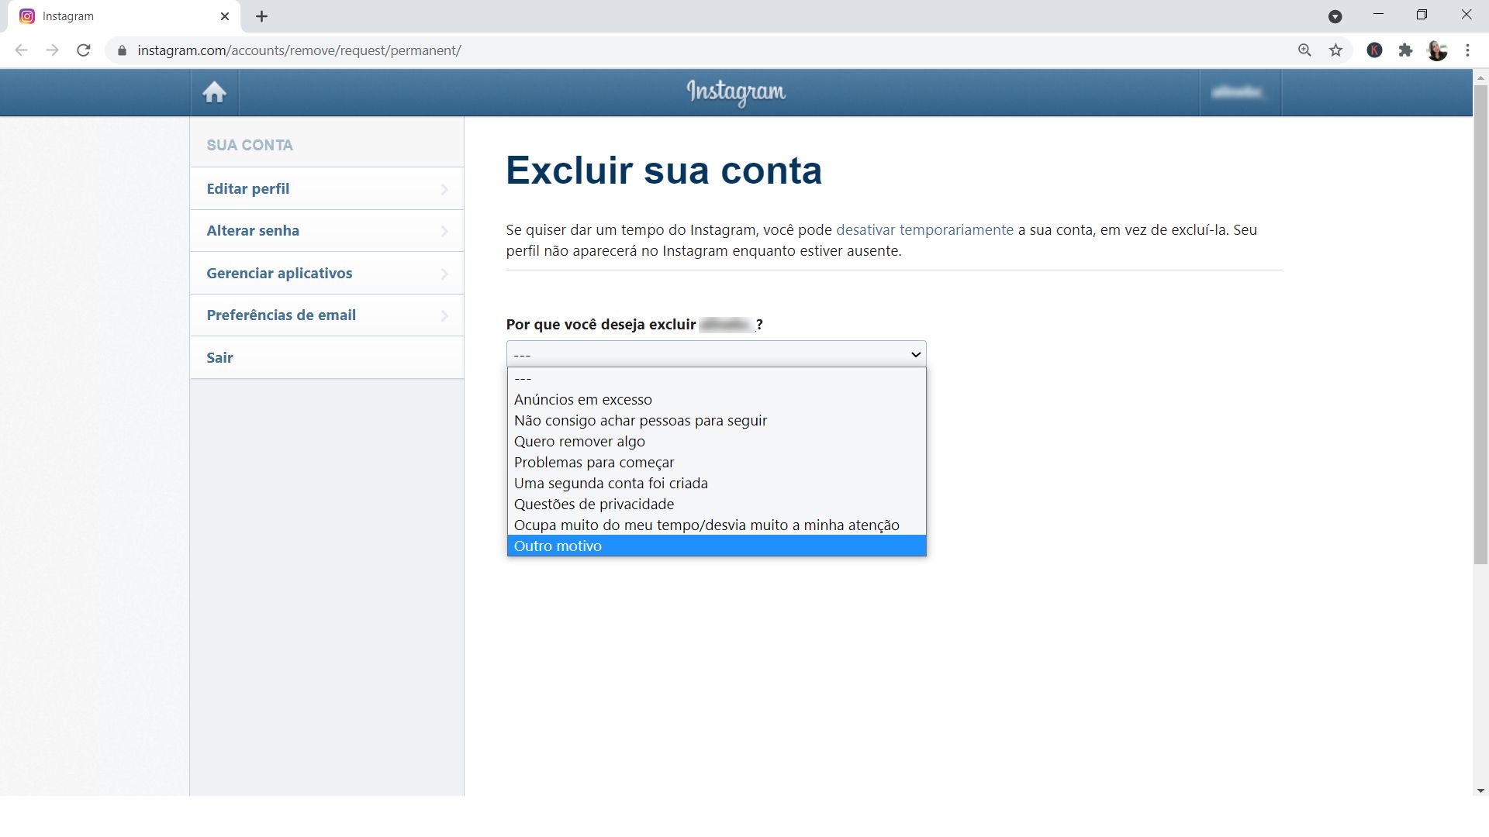Close the Instagram browser tab
The height and width of the screenshot is (837, 1489).
click(x=225, y=16)
